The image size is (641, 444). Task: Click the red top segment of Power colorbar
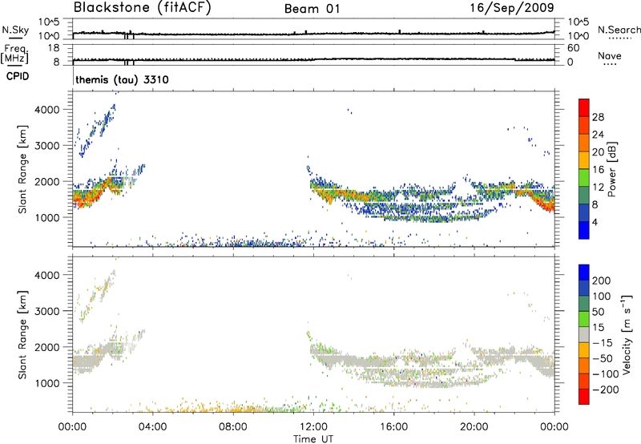point(584,107)
